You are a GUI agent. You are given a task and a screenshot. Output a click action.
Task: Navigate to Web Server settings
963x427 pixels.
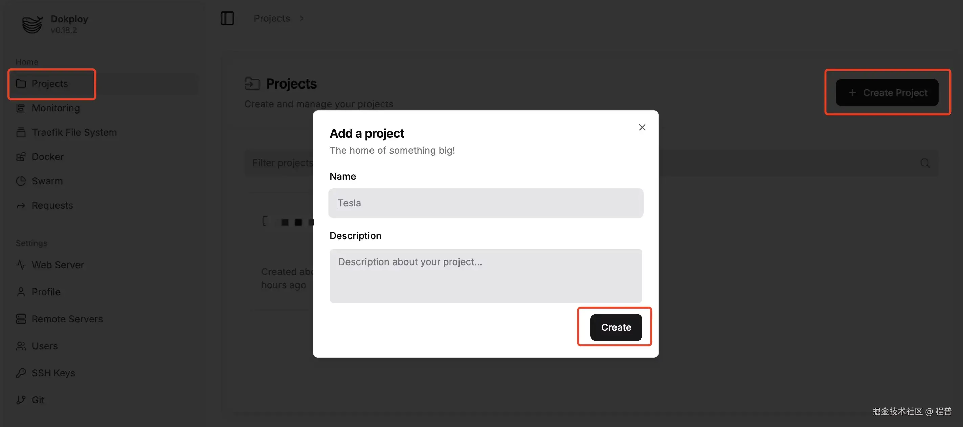58,265
